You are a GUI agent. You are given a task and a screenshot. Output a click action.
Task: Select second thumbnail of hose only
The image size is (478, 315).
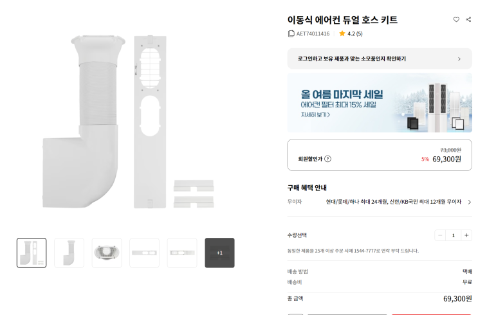point(69,253)
